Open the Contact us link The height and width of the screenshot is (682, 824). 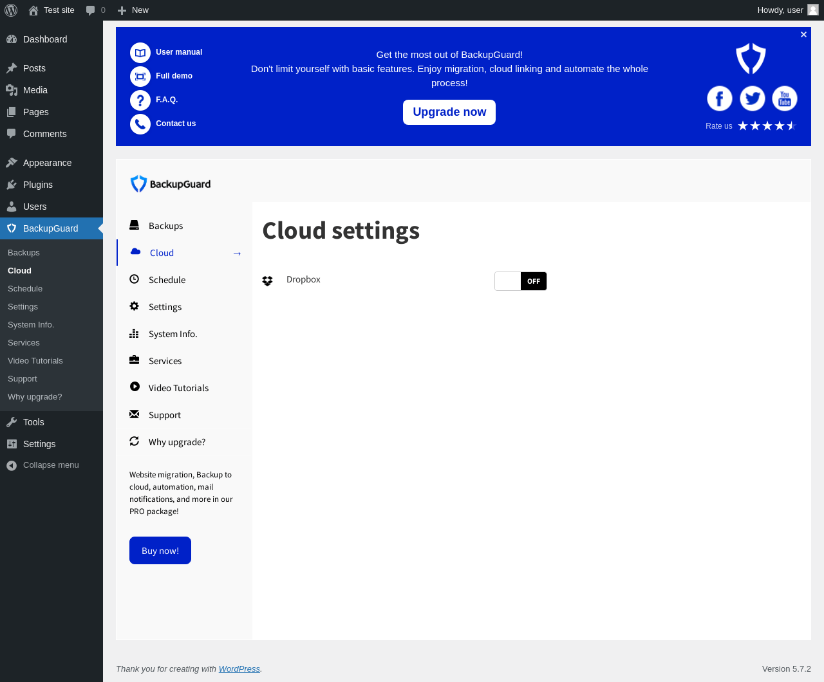176,124
